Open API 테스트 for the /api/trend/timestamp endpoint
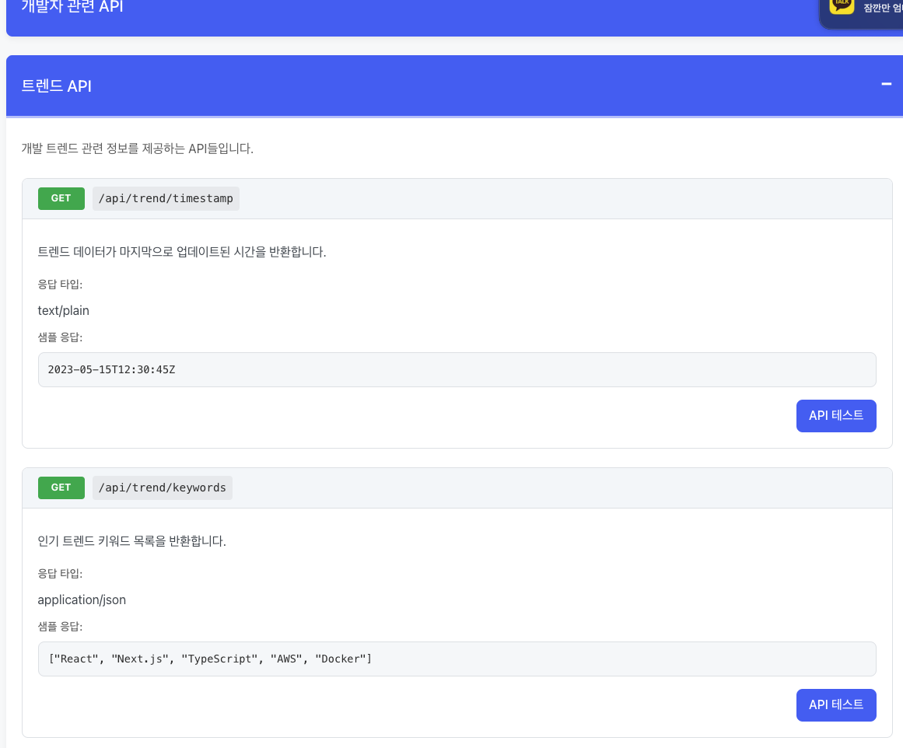 click(x=836, y=415)
